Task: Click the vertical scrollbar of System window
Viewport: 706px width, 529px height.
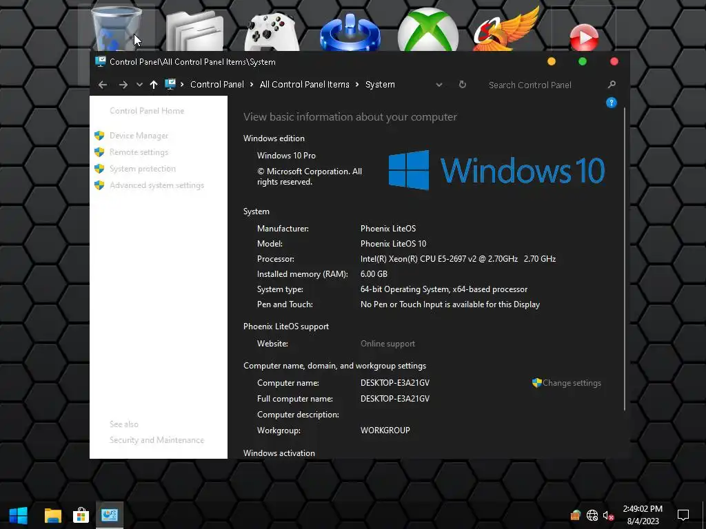Action: coord(625,259)
